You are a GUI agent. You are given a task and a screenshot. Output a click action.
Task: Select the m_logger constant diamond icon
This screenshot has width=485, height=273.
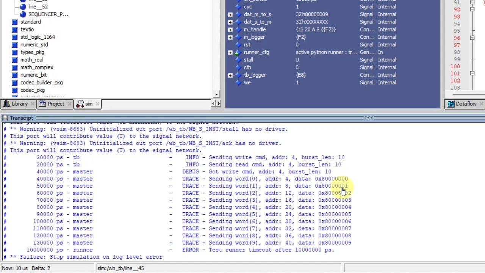click(x=238, y=37)
